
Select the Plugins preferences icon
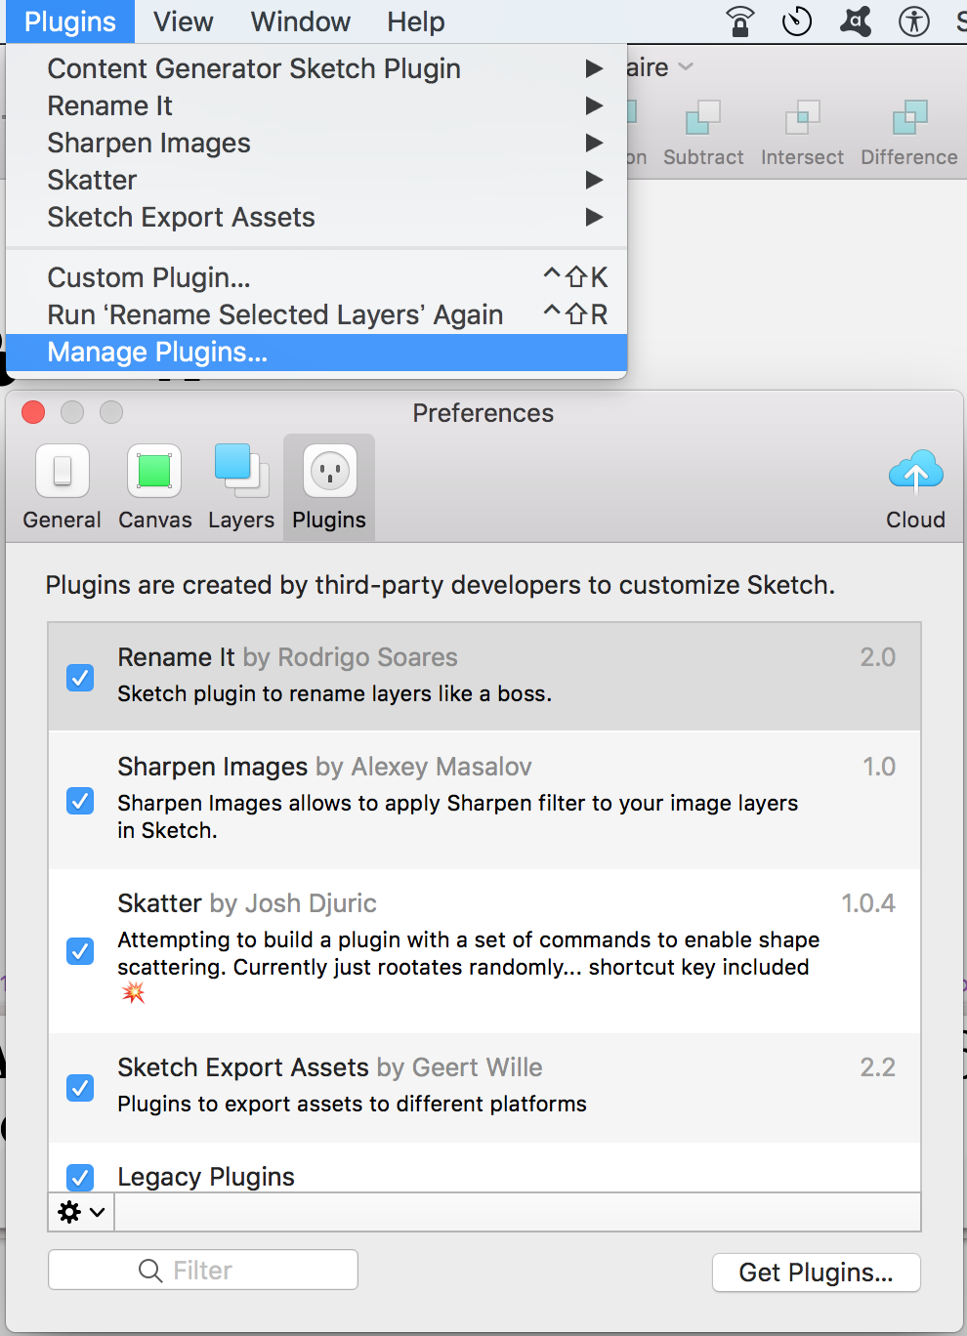329,485
